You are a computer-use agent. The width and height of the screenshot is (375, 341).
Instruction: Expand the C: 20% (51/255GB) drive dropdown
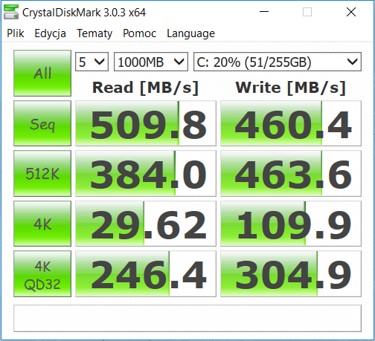point(278,62)
